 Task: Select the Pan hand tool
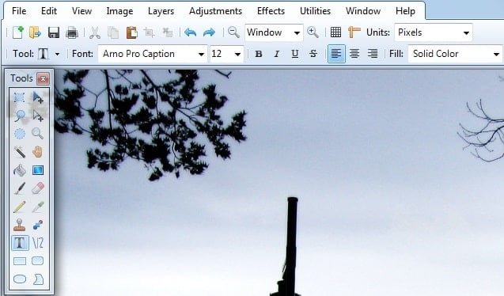pyautogui.click(x=38, y=152)
